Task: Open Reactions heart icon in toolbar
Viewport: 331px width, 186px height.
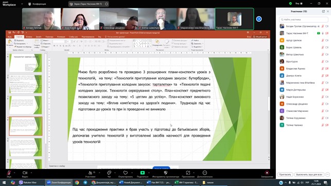Action: (126, 173)
